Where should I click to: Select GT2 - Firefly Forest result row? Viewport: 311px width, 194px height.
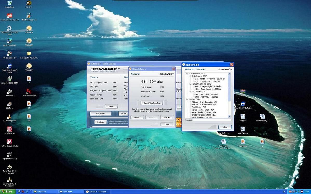207,81
